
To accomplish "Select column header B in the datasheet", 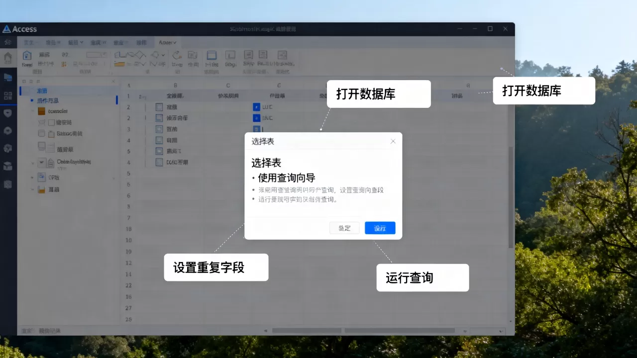I will 175,86.
